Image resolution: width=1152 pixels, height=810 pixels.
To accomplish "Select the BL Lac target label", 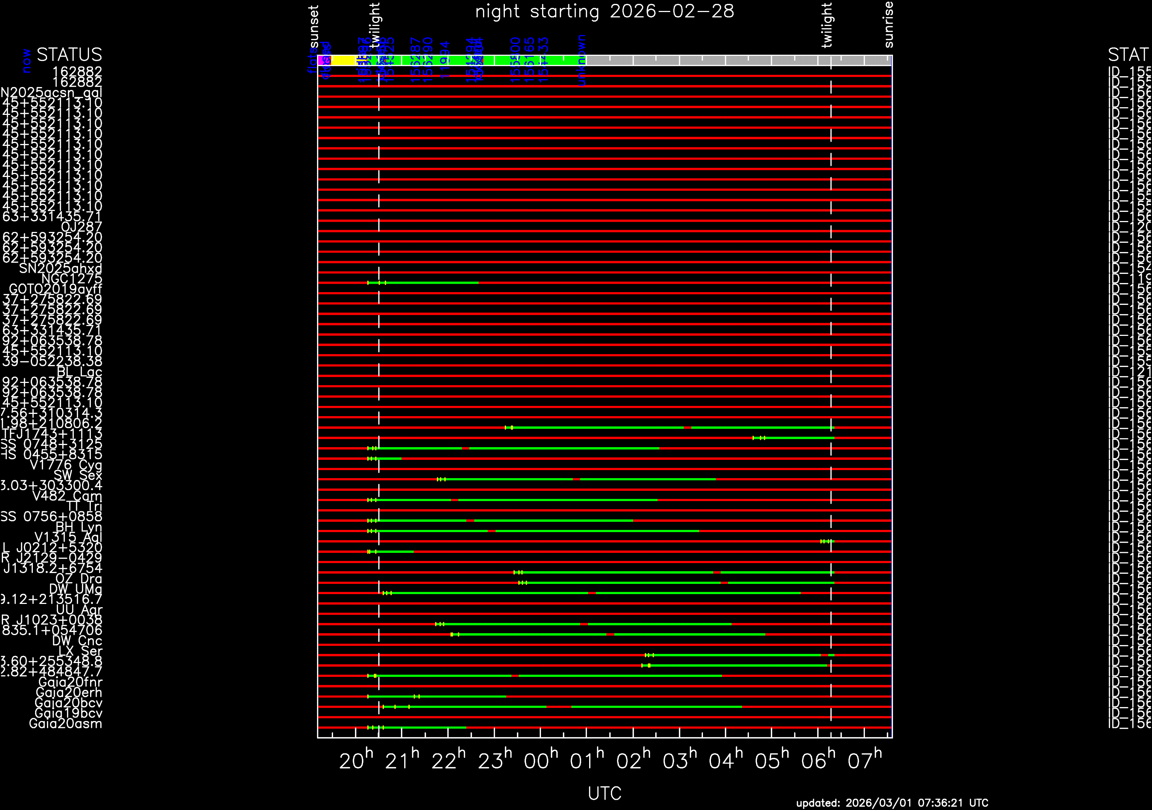I will point(79,372).
